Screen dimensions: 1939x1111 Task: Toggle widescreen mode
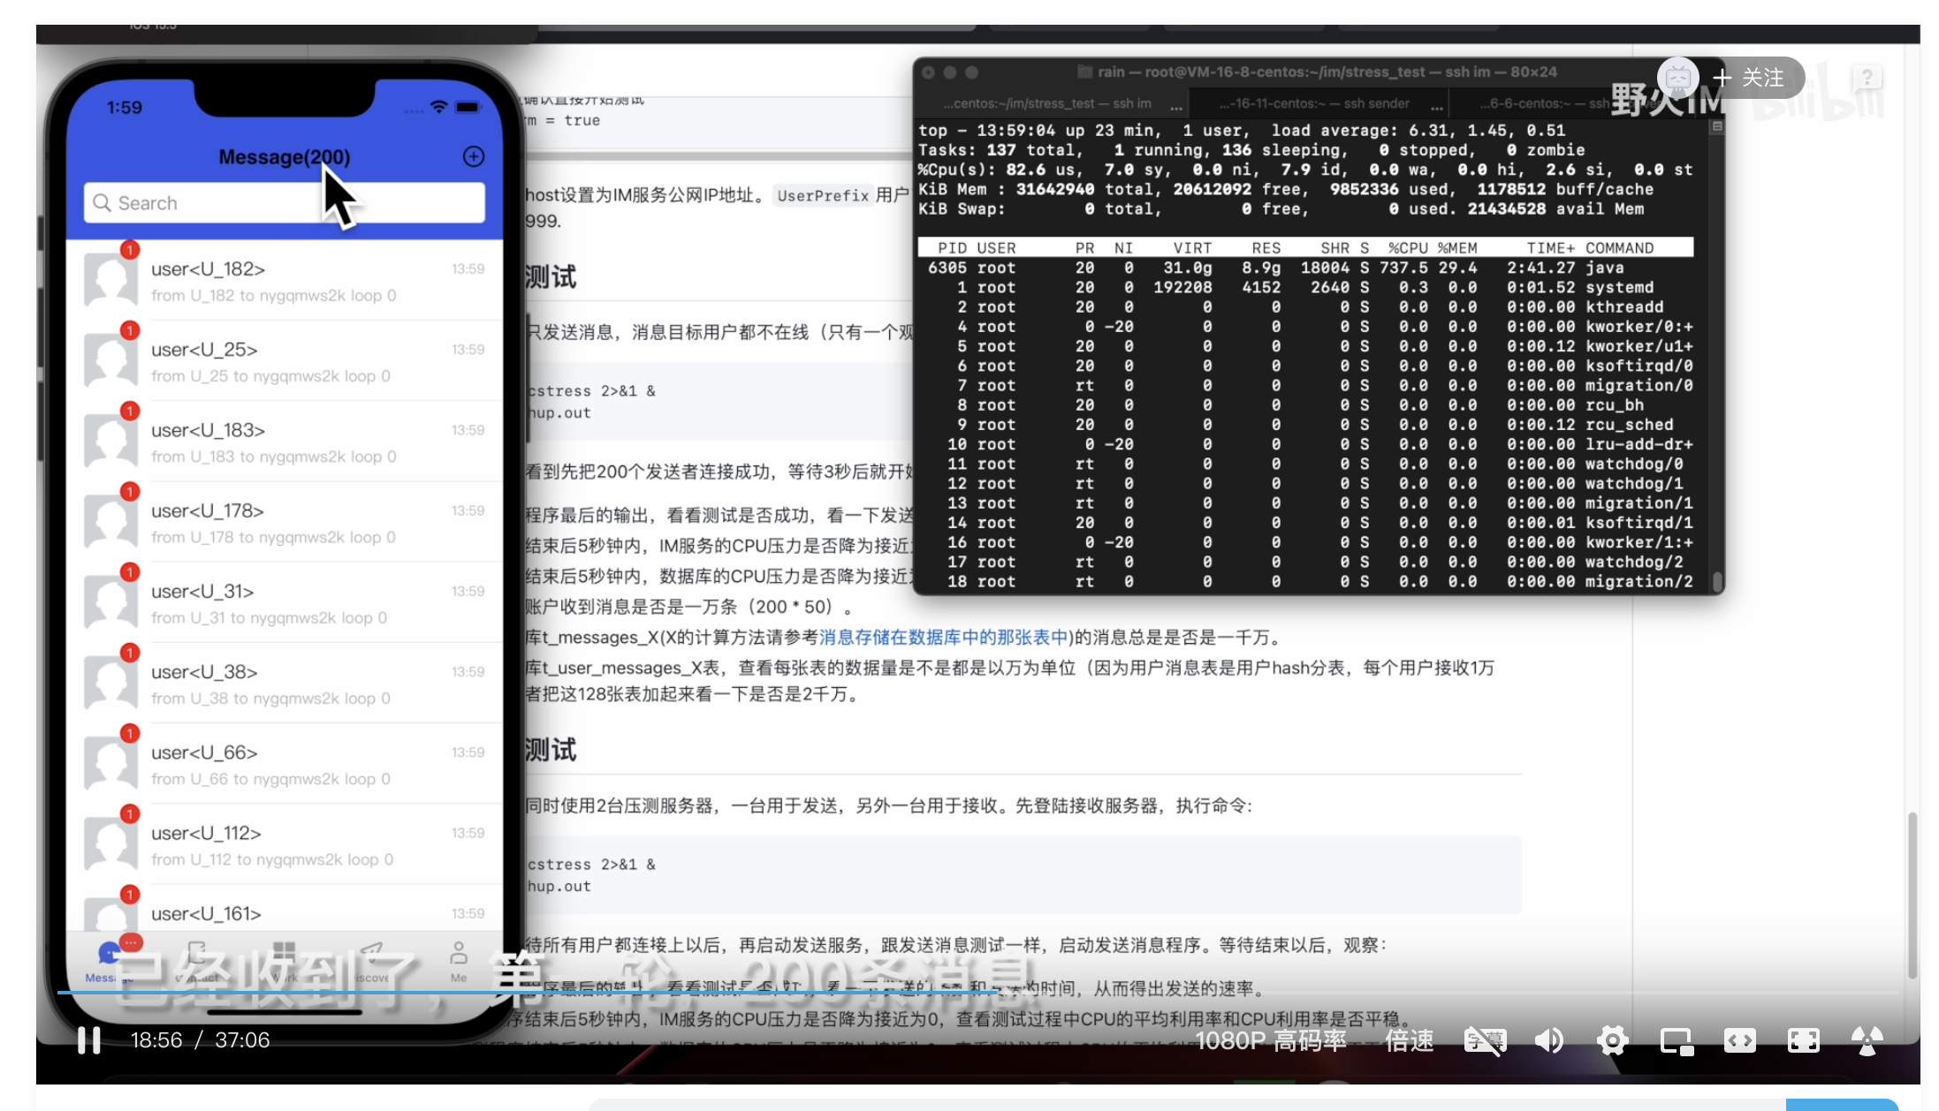click(x=1739, y=1041)
